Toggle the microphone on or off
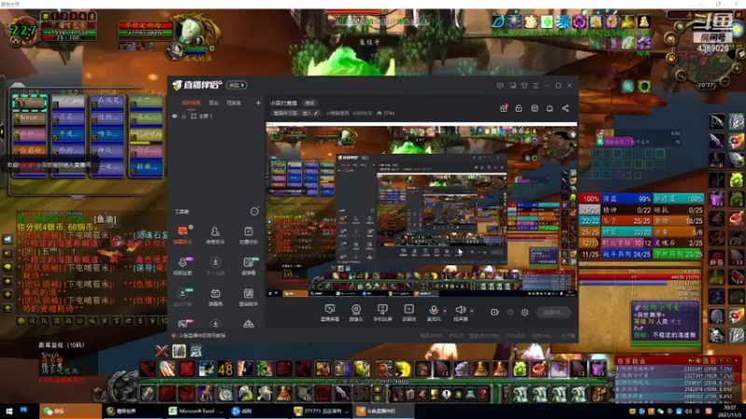 click(x=434, y=312)
